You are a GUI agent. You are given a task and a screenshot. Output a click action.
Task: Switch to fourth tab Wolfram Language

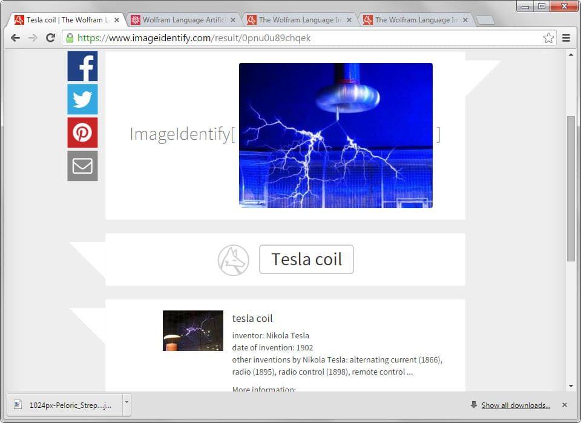[416, 20]
